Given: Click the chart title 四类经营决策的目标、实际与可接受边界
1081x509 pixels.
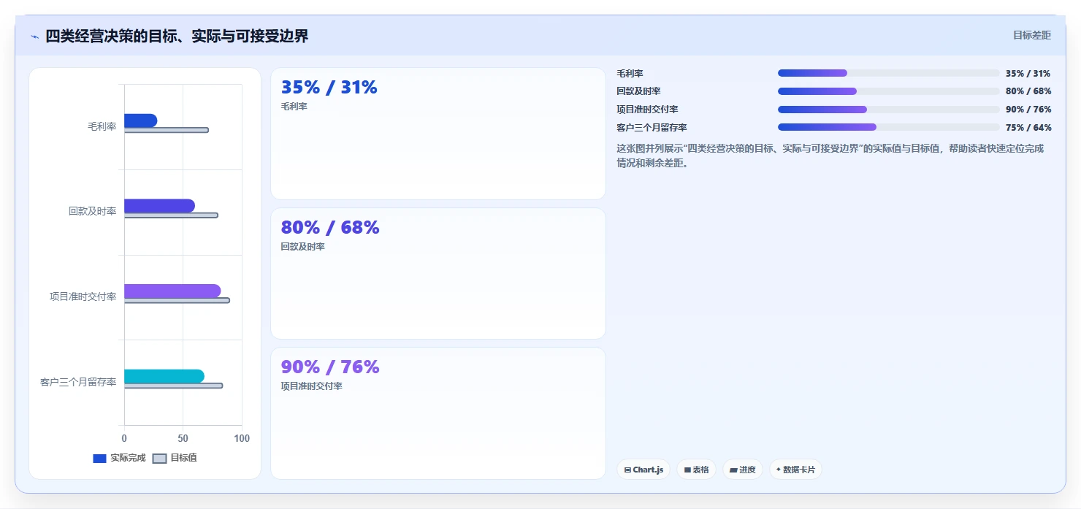Looking at the screenshot, I should [x=177, y=36].
